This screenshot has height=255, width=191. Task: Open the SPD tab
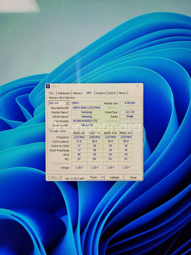point(89,93)
